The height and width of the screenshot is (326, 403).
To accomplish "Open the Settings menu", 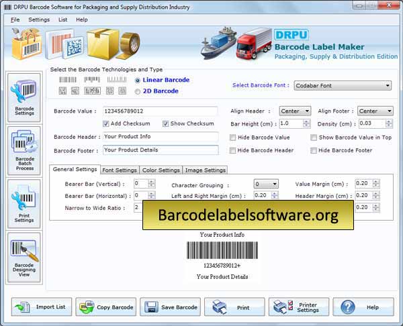I will pyautogui.click(x=39, y=19).
